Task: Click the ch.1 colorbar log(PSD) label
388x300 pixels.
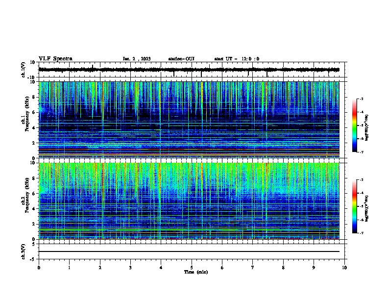Action: click(366, 128)
